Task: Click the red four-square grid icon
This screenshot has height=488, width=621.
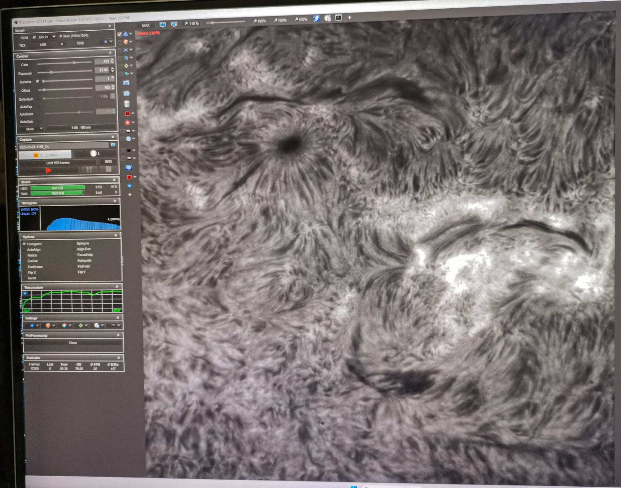Action: (127, 114)
